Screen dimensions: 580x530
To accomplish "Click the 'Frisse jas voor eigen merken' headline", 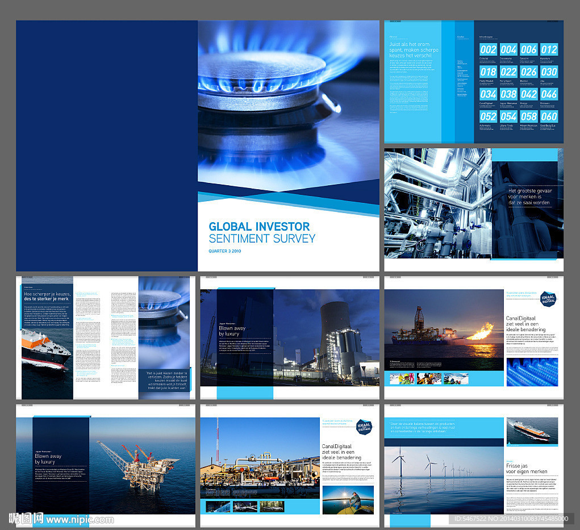I will (527, 468).
